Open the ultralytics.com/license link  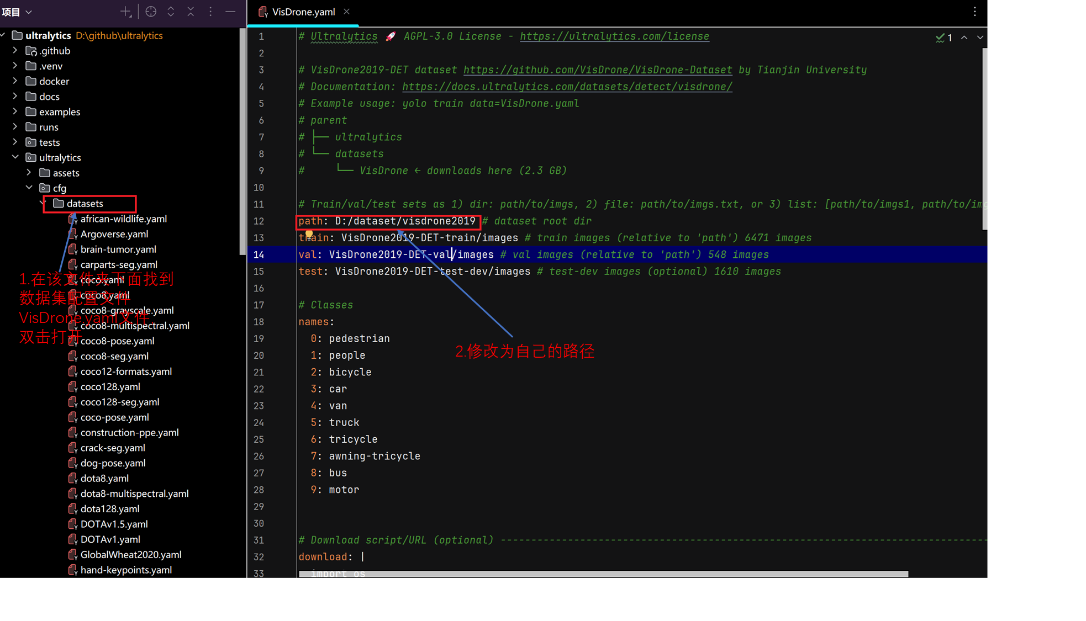coord(614,36)
